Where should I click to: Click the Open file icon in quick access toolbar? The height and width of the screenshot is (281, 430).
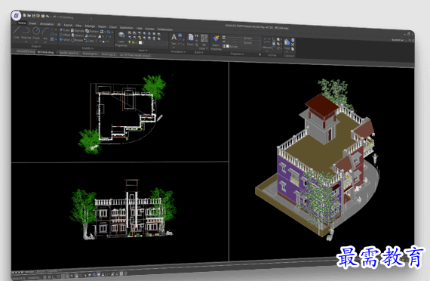point(29,16)
